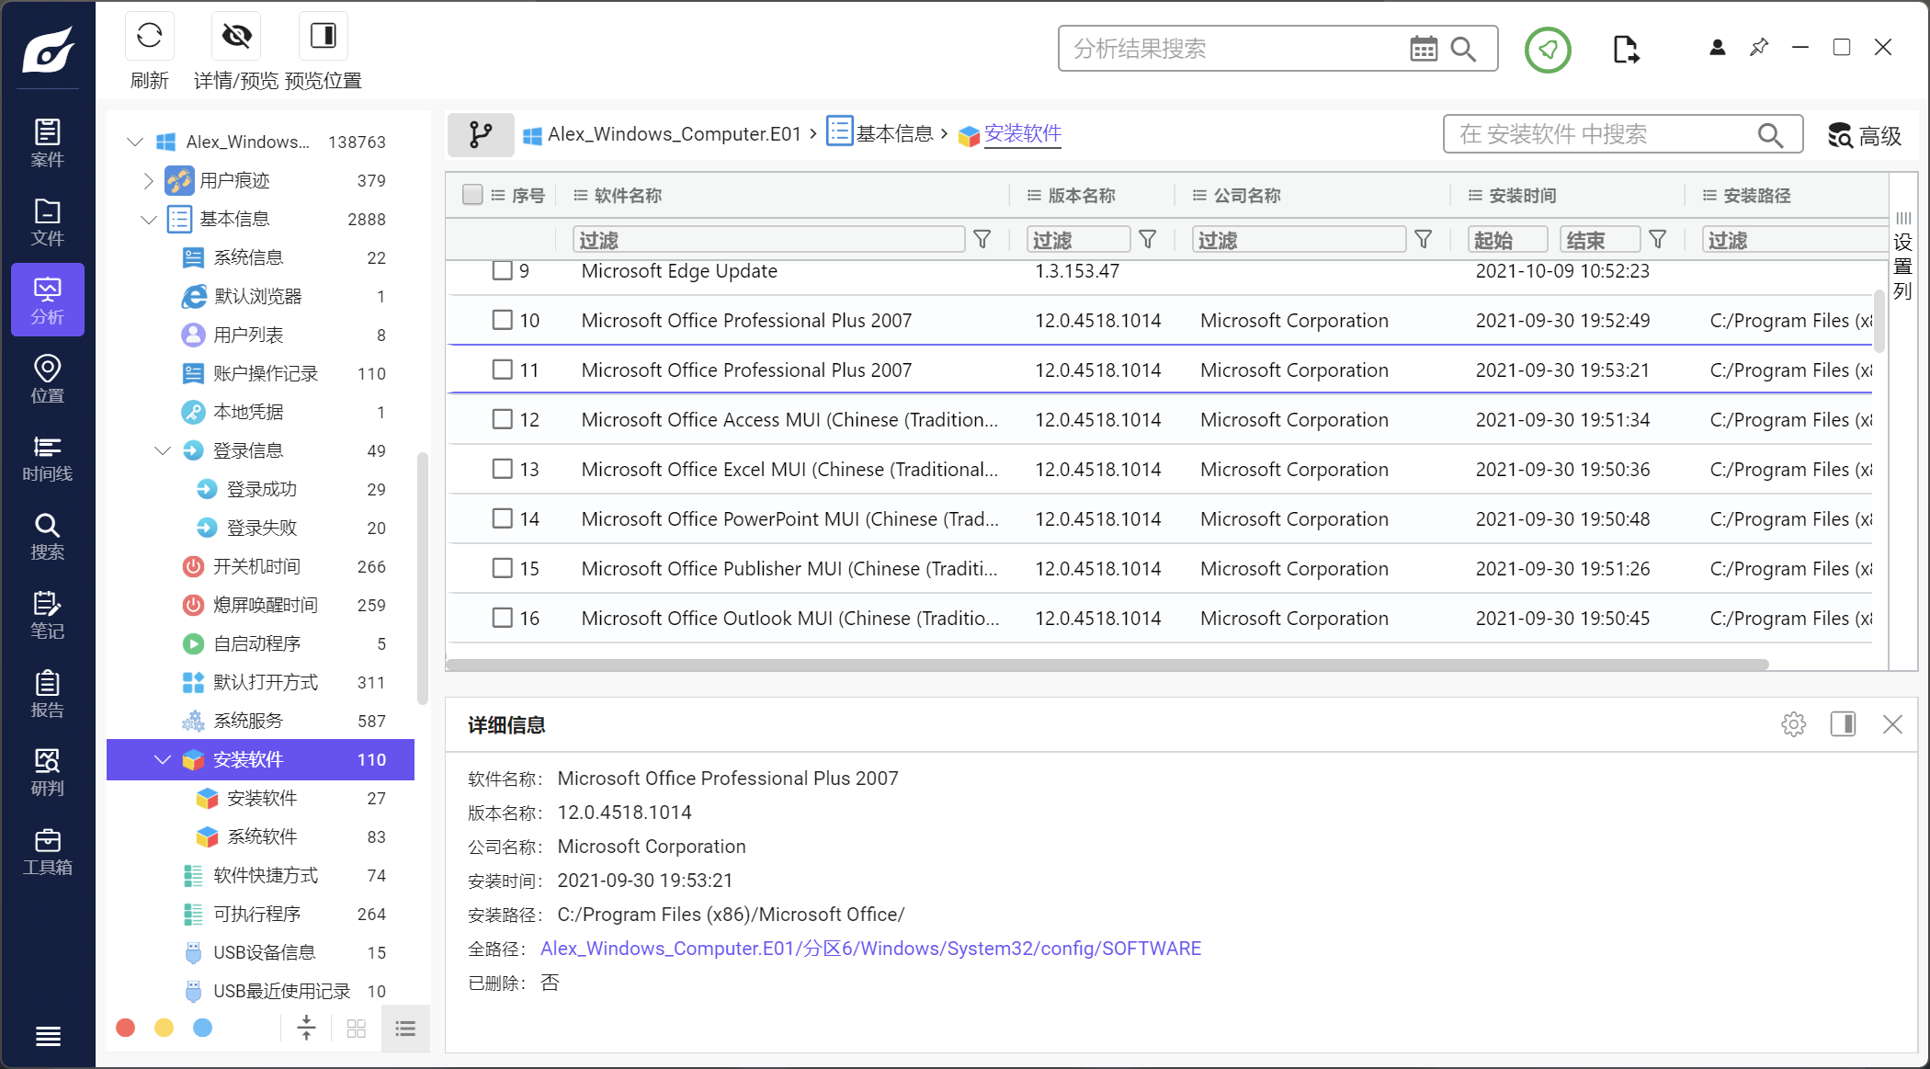This screenshot has width=1930, height=1069.
Task: Open the user account icon
Action: pyautogui.click(x=1717, y=48)
